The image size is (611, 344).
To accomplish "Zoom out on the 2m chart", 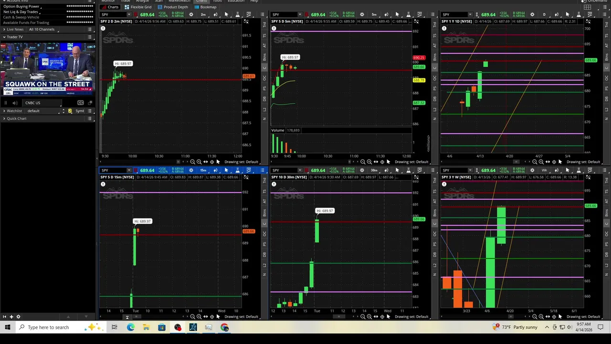I will click(x=192, y=162).
